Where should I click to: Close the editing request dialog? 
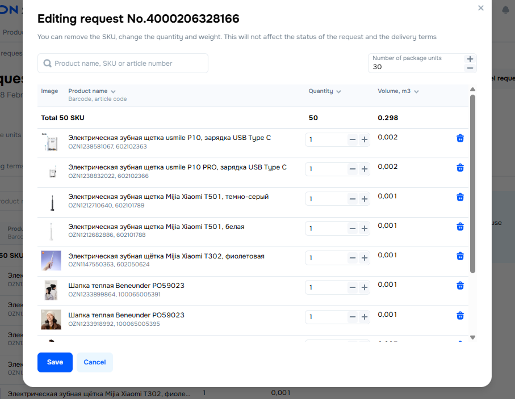(481, 8)
